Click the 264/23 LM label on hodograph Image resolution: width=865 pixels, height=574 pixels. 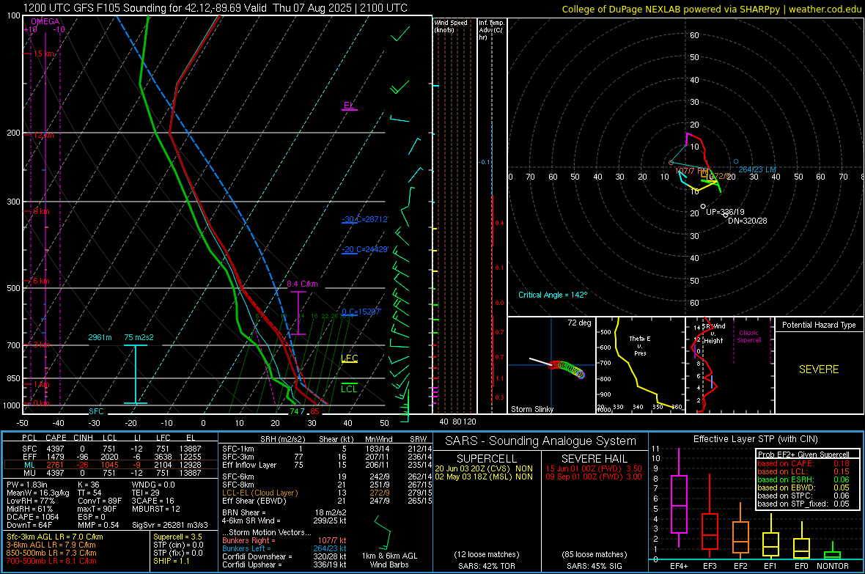[757, 169]
